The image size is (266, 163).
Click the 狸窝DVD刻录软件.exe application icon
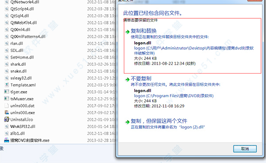click(7, 140)
